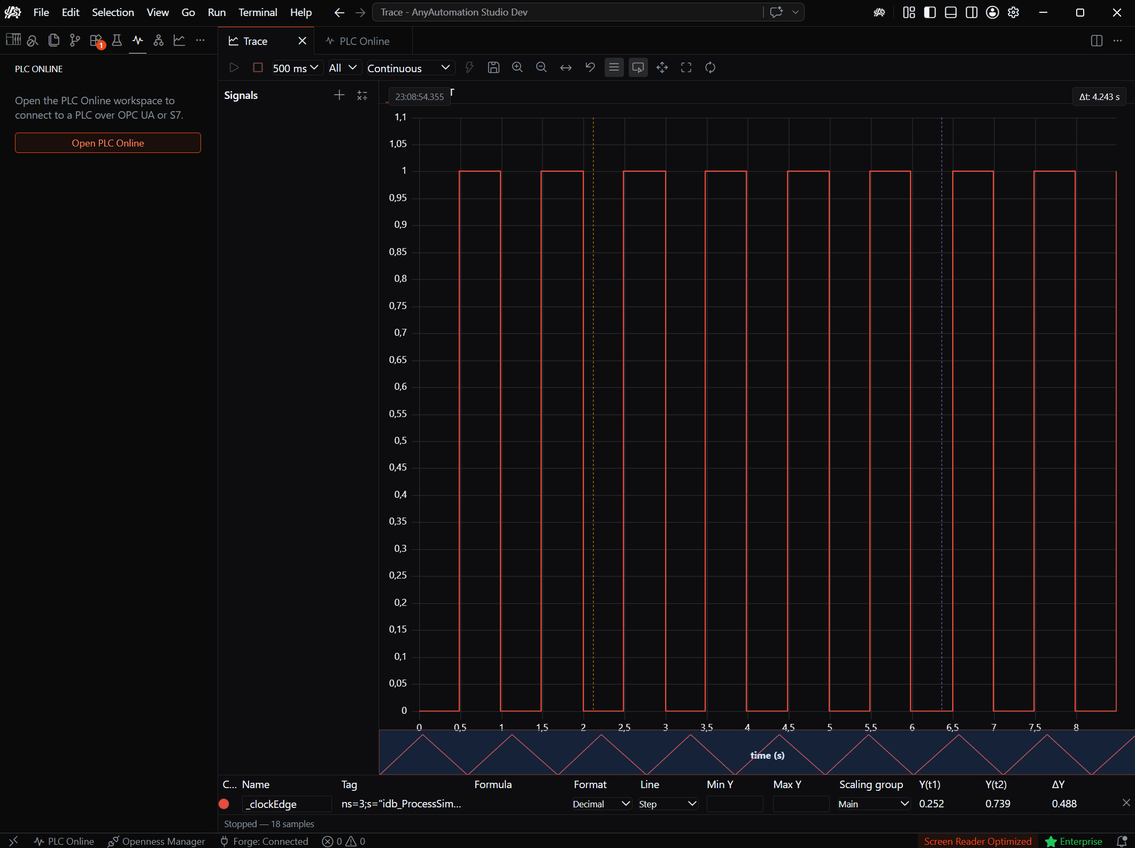Remove the _clockEdge signal row
Screen dimensions: 1135x848
(x=1126, y=803)
